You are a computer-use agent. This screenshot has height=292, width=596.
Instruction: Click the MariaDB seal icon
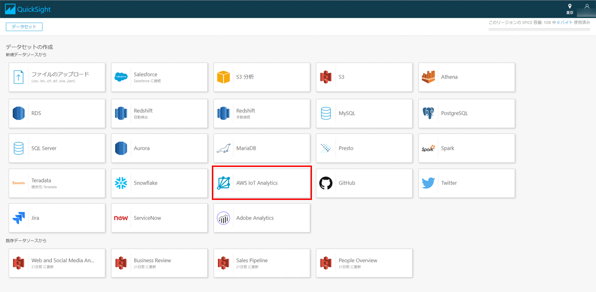click(x=223, y=148)
